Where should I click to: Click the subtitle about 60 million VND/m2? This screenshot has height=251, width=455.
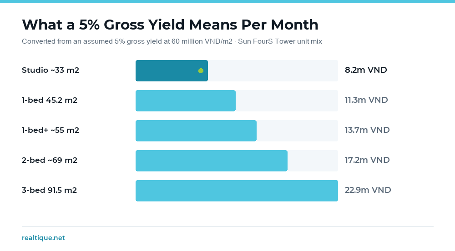(x=172, y=41)
